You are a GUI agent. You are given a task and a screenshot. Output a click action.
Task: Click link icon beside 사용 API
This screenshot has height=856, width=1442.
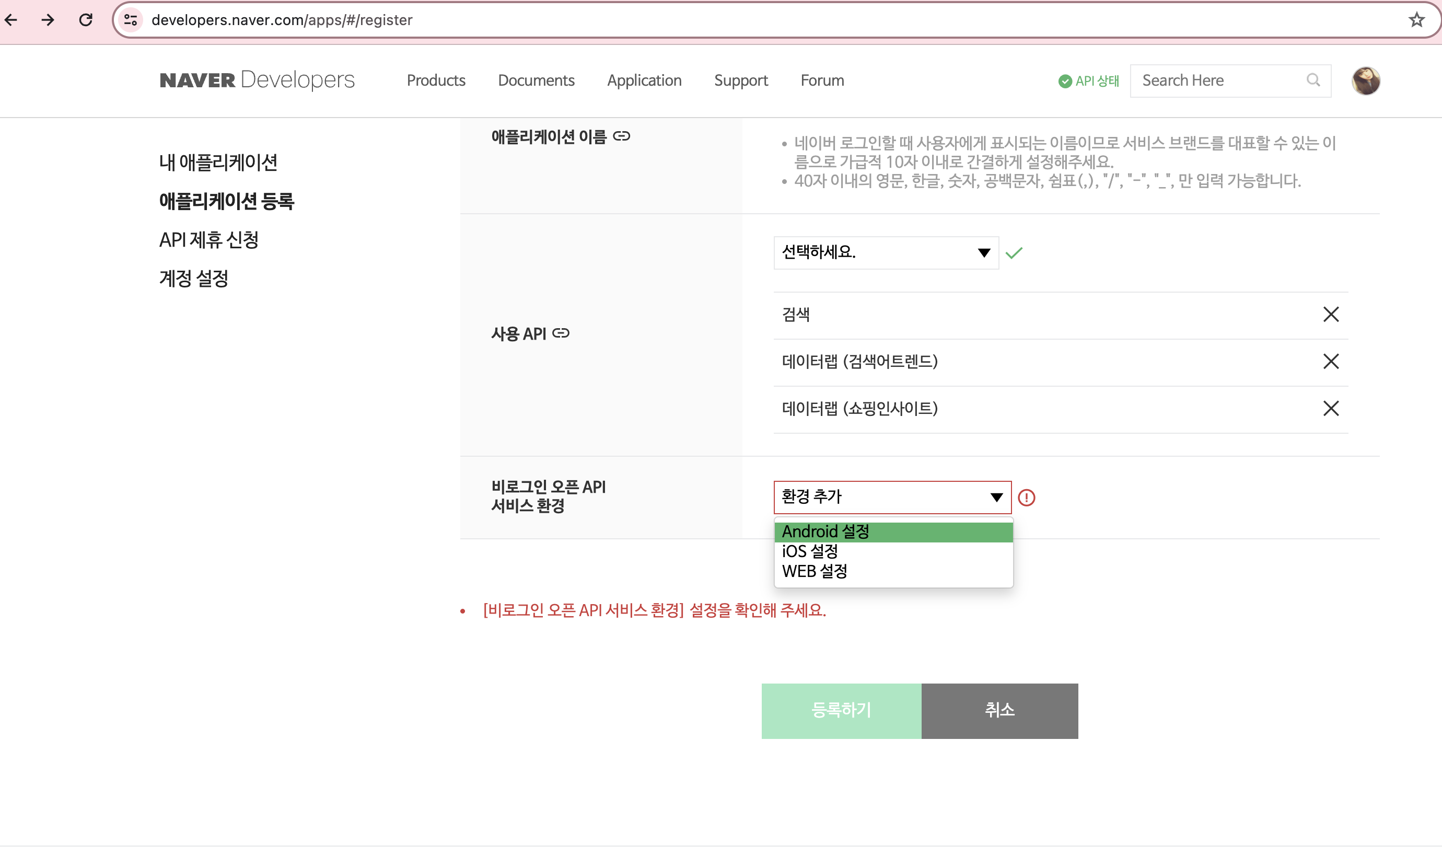tap(561, 333)
